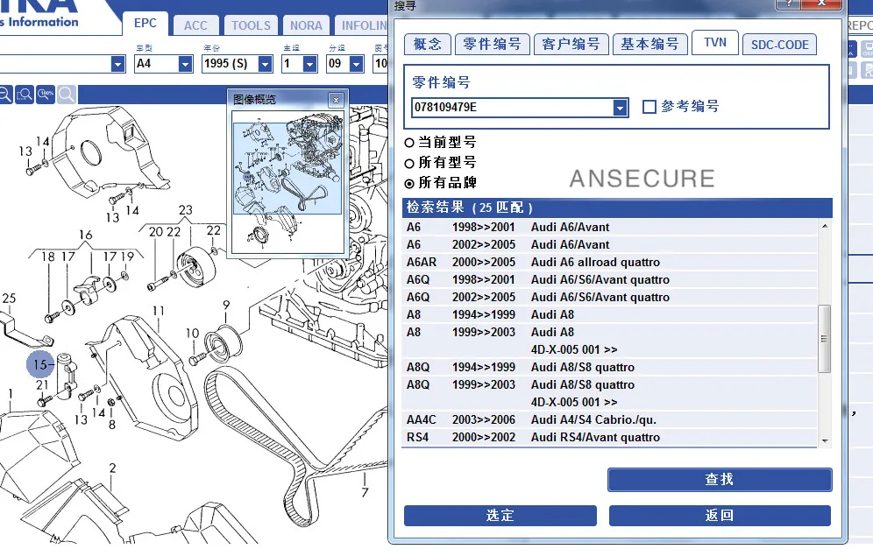Image resolution: width=873 pixels, height=556 pixels.
Task: Select result A6 2002>>2005 Audi A6/Avant
Action: pyautogui.click(x=610, y=244)
